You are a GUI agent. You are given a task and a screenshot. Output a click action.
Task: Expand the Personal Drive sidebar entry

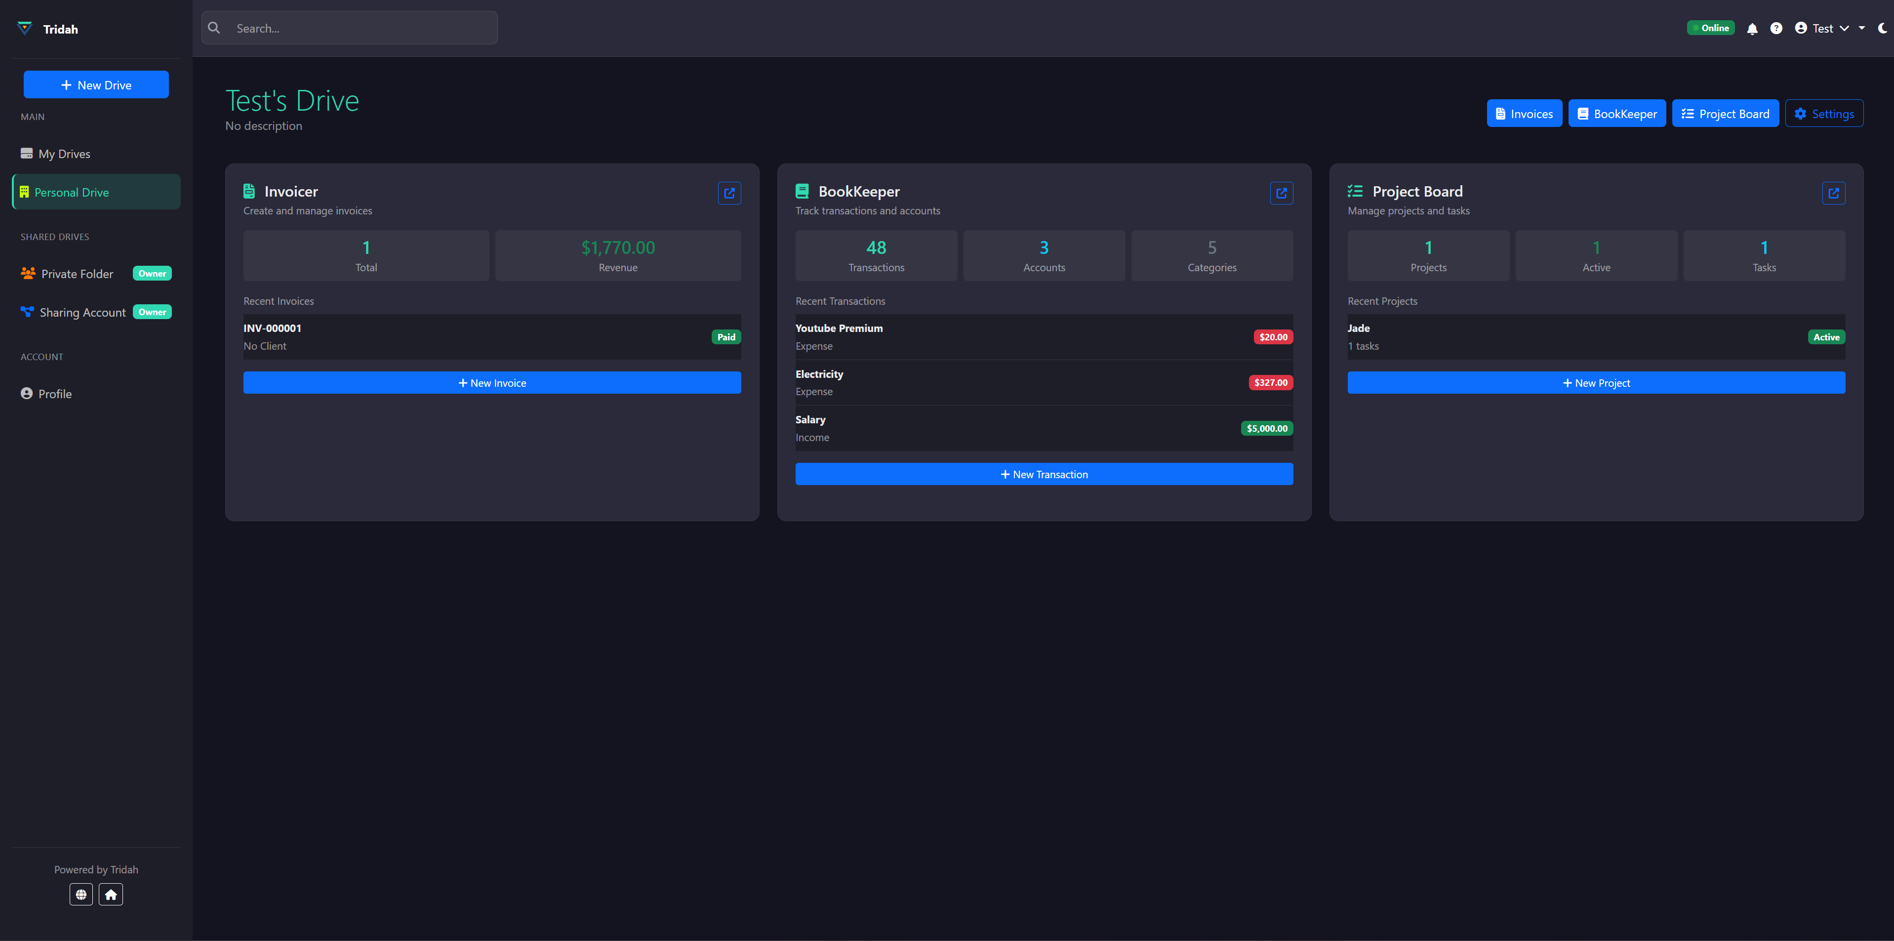pyautogui.click(x=96, y=192)
